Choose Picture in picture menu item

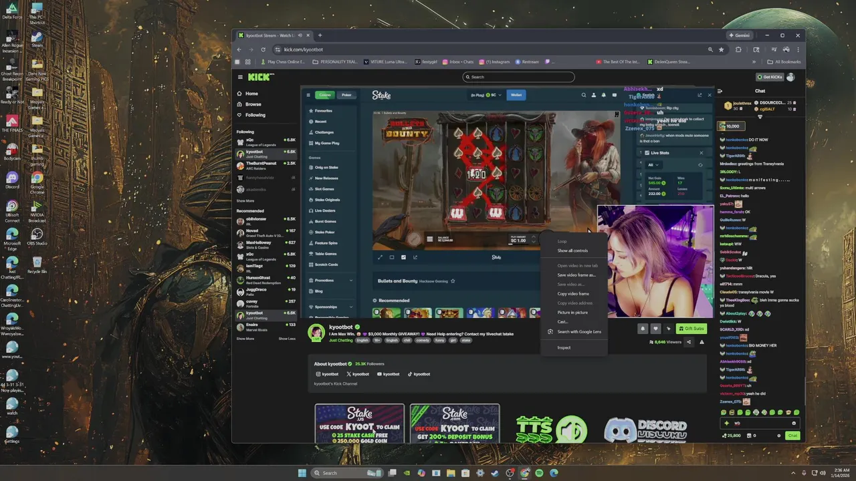point(572,312)
